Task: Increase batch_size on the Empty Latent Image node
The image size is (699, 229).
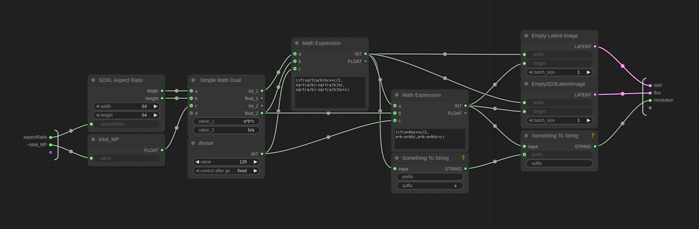Action: point(589,72)
